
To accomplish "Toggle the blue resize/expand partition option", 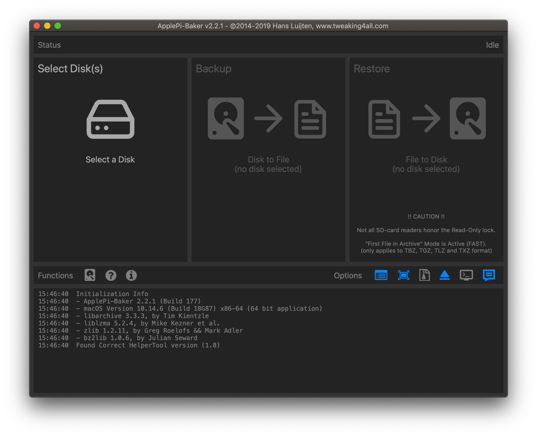I will click(x=403, y=275).
